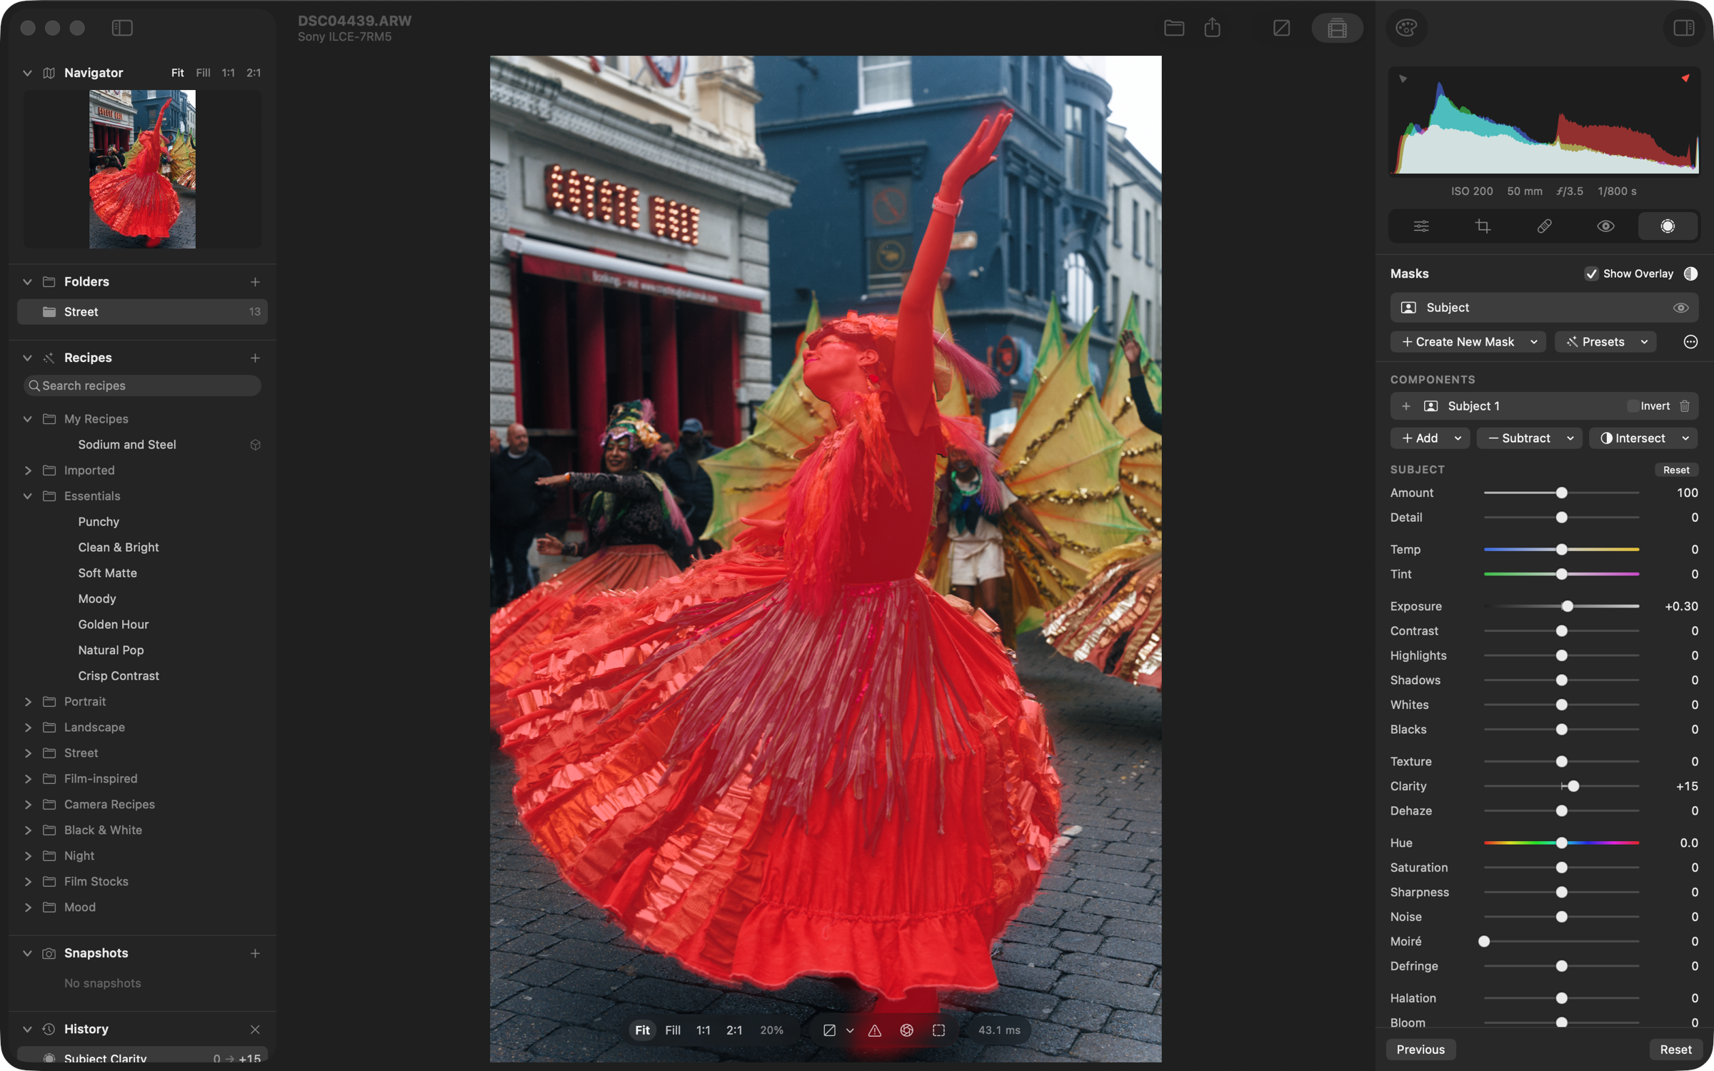Select the crop tool
This screenshot has height=1071, width=1714.
click(x=1483, y=226)
